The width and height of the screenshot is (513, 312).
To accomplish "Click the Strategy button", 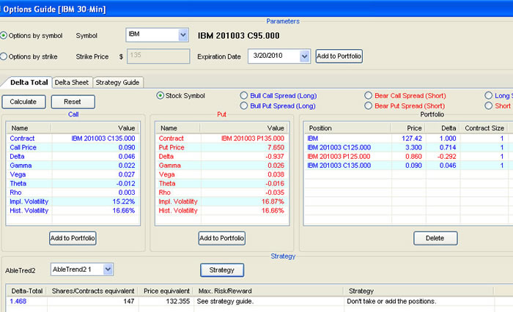I will coord(221,270).
